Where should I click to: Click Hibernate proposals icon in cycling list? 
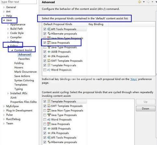[x=49, y=142]
